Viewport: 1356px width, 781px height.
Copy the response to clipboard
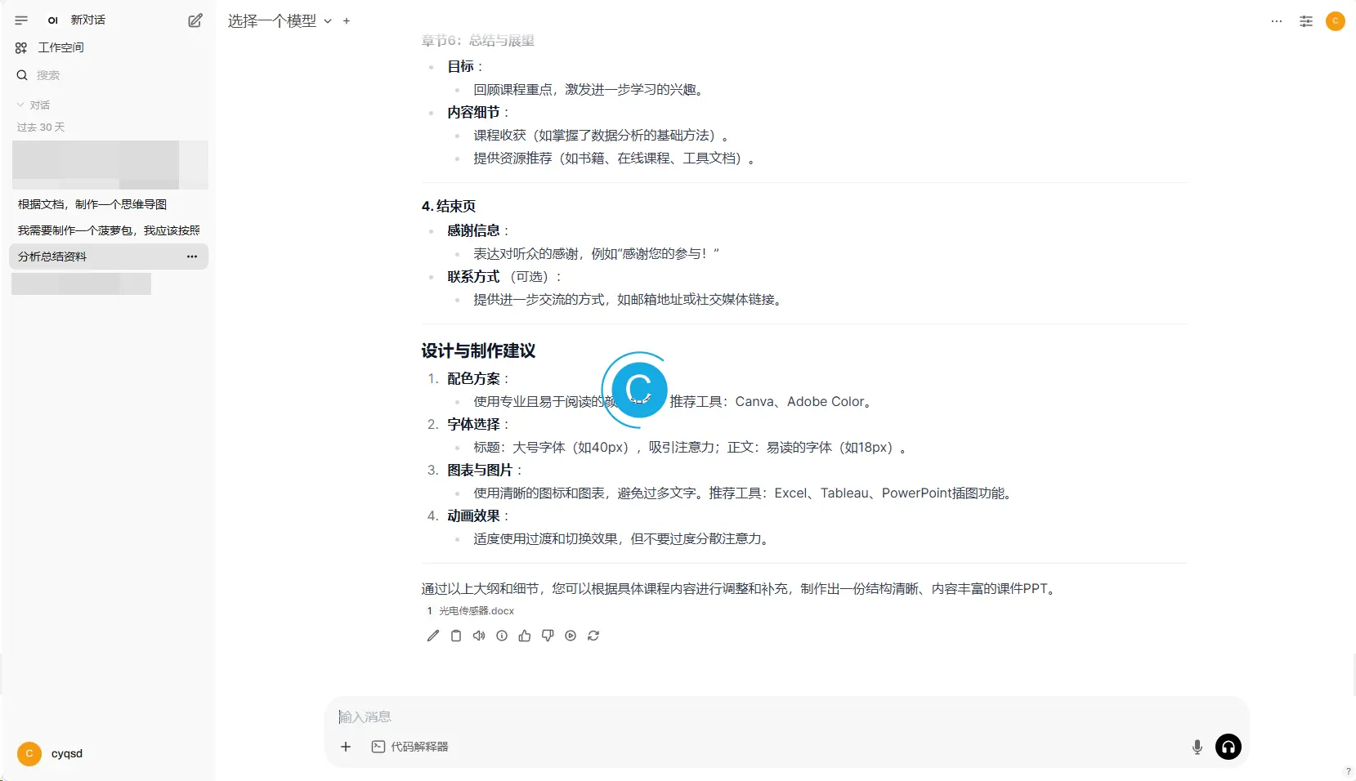pos(456,636)
